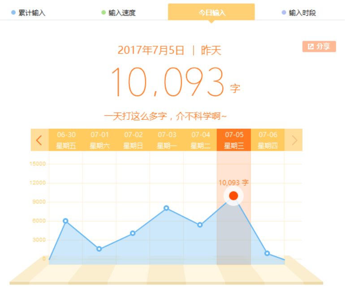The image size is (345, 288).
Task: Open the 输入速度 tab
Action: pyautogui.click(x=119, y=13)
